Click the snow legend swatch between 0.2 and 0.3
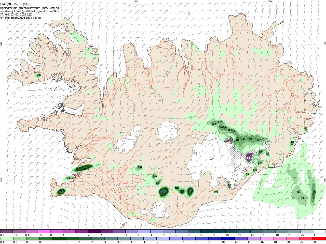The height and width of the screenshot is (244, 326). (7, 231)
